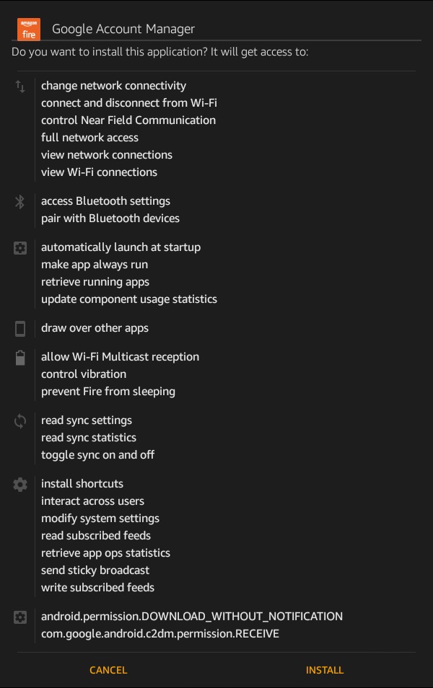
Task: Click the Bluetooth permission group icon
Action: pos(20,202)
